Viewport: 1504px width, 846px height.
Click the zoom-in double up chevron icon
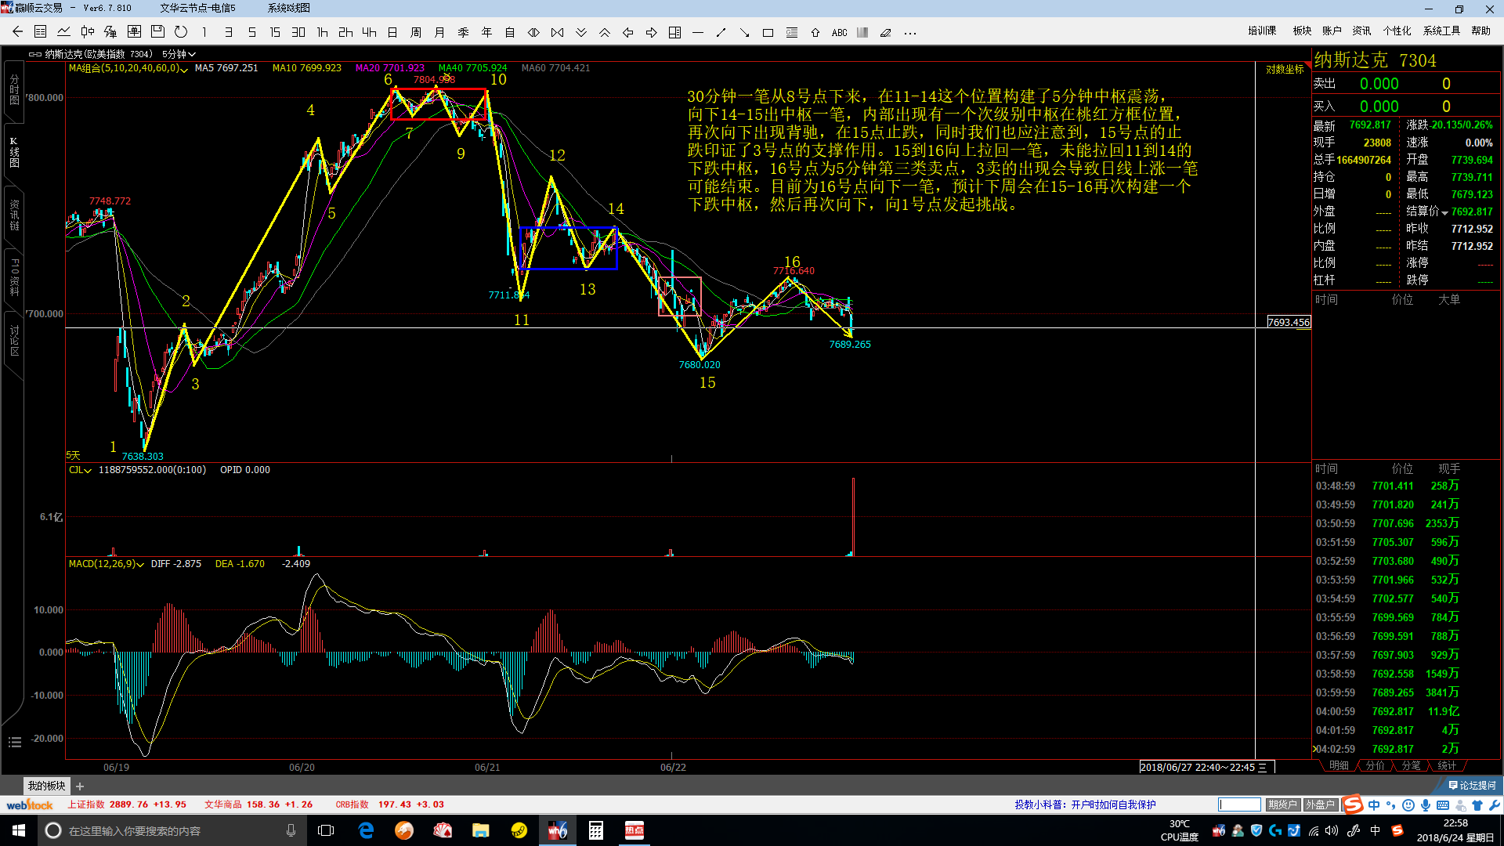[x=604, y=33]
